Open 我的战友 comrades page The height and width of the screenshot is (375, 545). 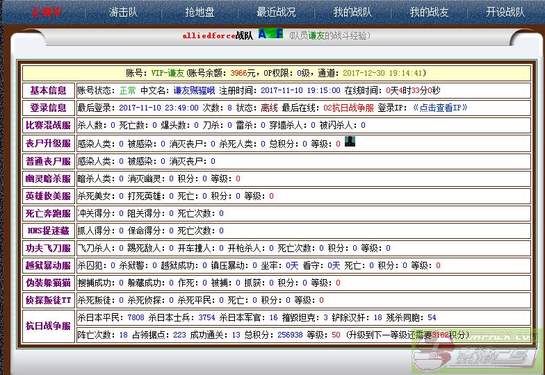click(x=429, y=12)
